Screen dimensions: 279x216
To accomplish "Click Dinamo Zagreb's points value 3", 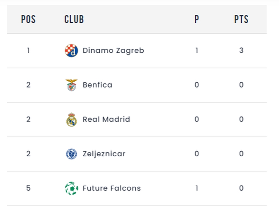I will [241, 51].
